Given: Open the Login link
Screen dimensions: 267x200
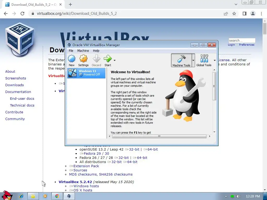Looking at the screenshot, I should [x=231, y=45].
